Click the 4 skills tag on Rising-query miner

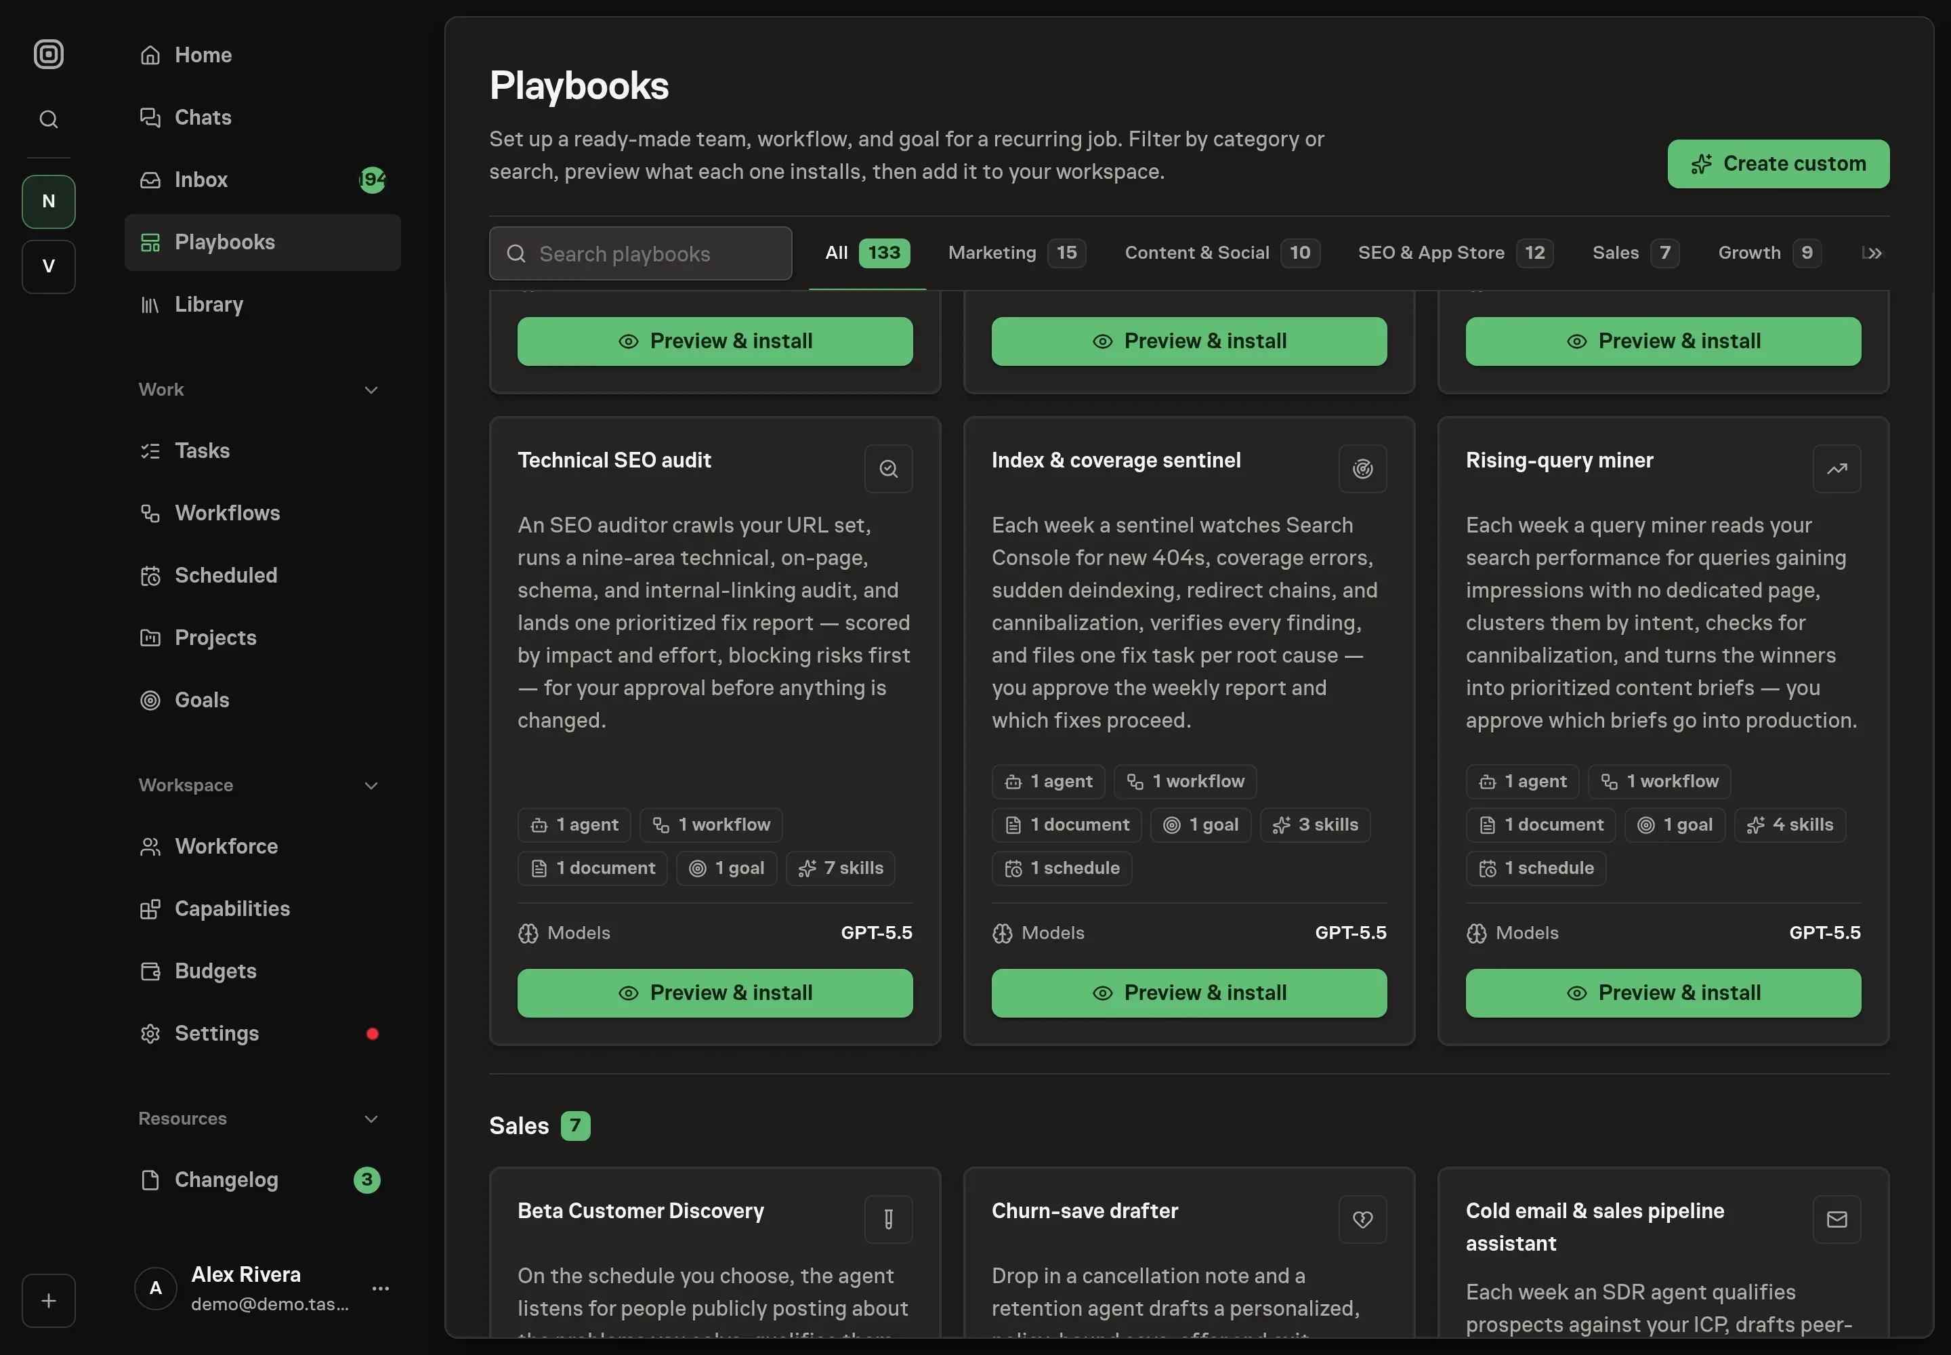click(x=1790, y=825)
